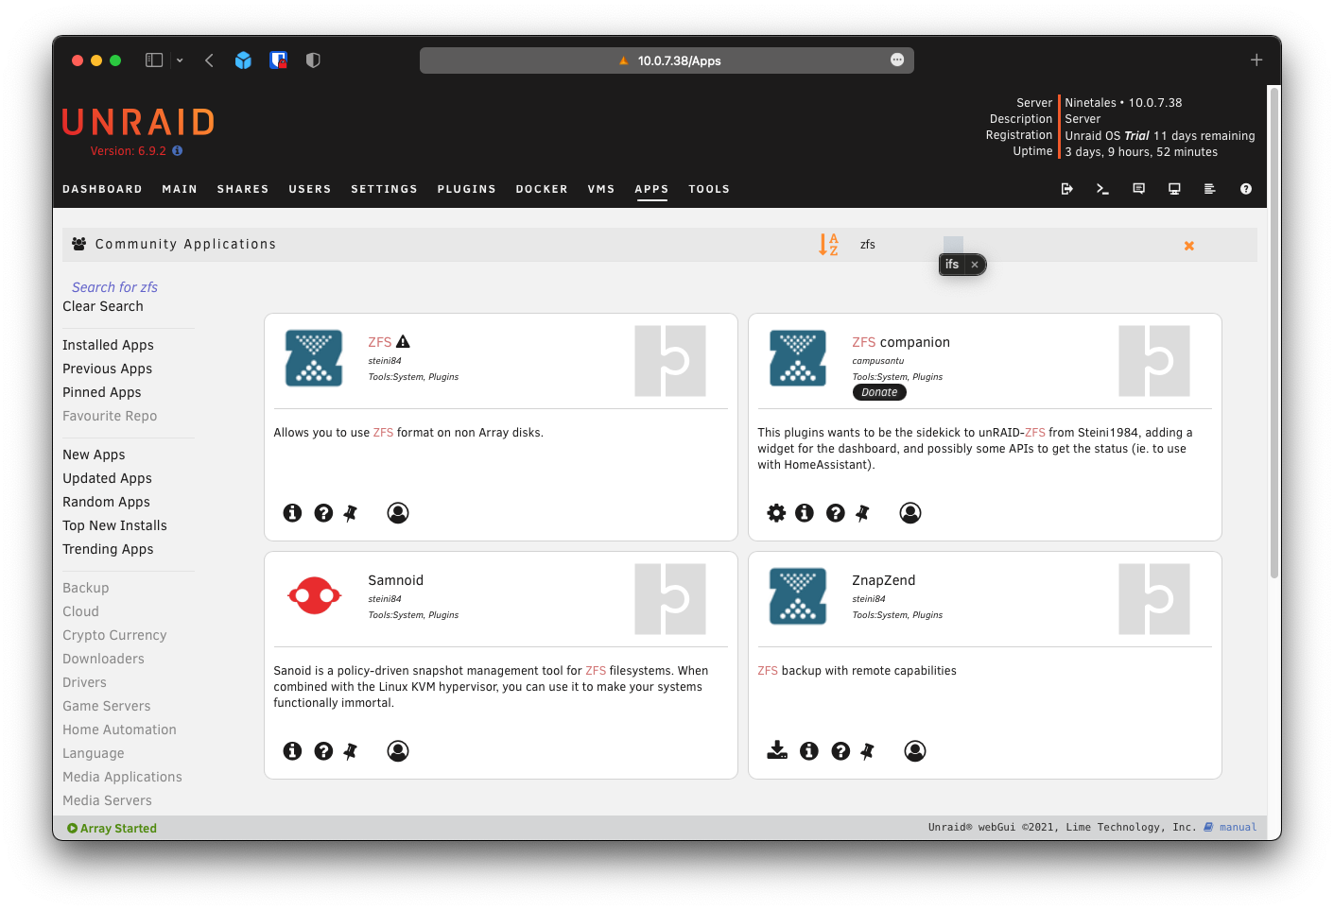Screen dimensions: 1334x910
Task: Click the zfs search input field
Action: pyautogui.click(x=898, y=245)
